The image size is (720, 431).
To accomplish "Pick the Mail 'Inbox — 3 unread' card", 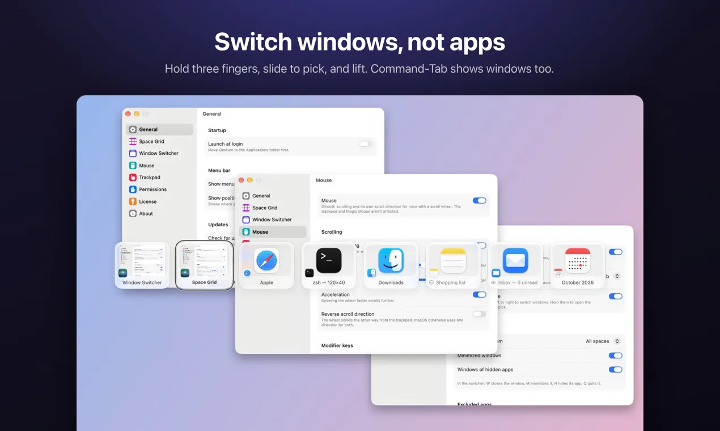I will click(515, 265).
